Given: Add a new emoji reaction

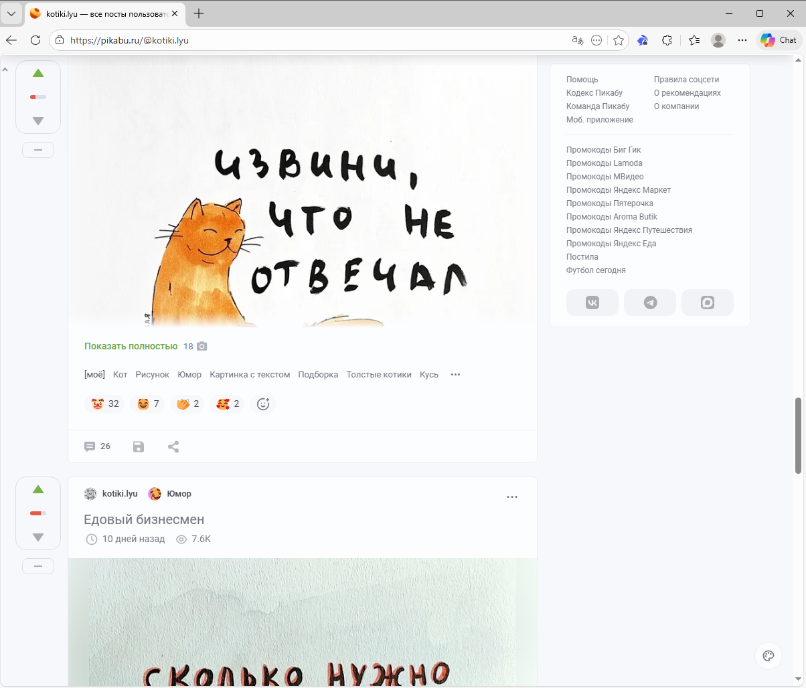Looking at the screenshot, I should coord(263,404).
